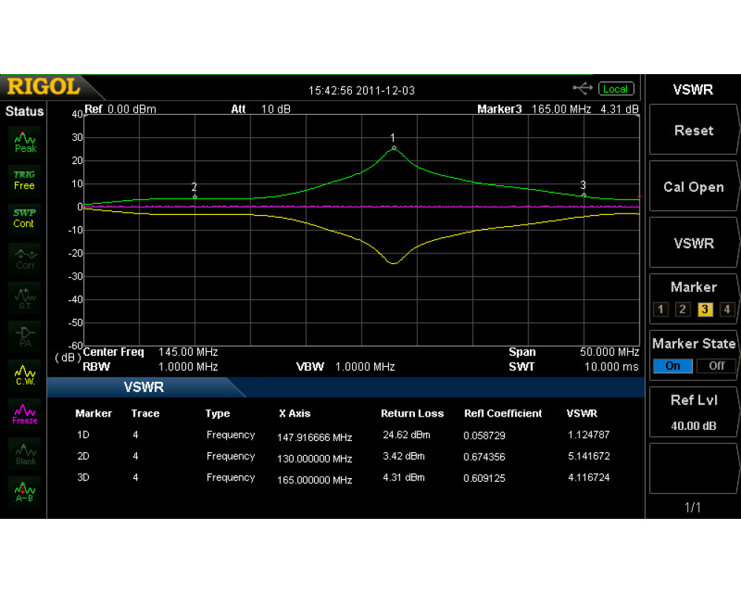Click the C.W. trace icon
The image size is (741, 593).
pos(25,374)
